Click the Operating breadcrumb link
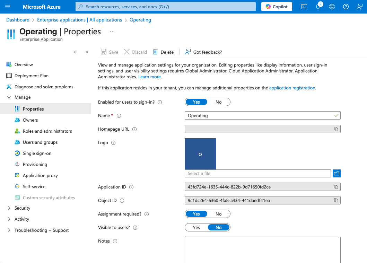This screenshot has width=367, height=263. click(140, 20)
